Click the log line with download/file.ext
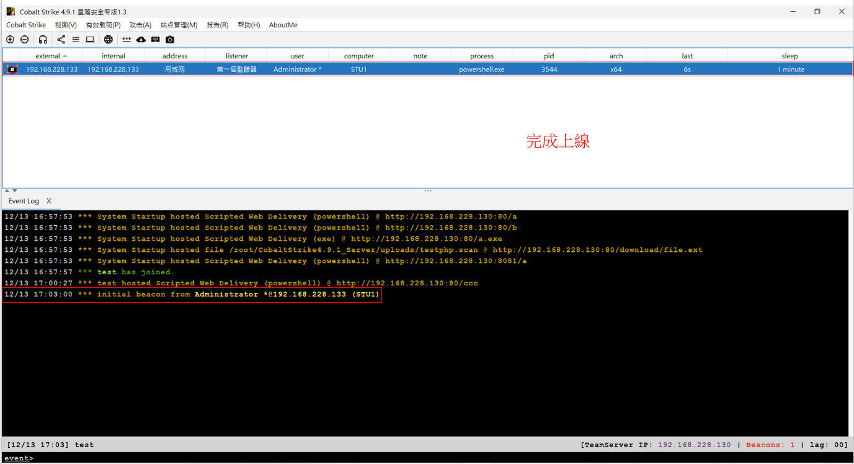This screenshot has height=464, width=854. 353,250
